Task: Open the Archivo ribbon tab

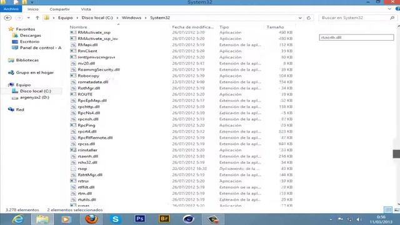Action: coord(11,9)
